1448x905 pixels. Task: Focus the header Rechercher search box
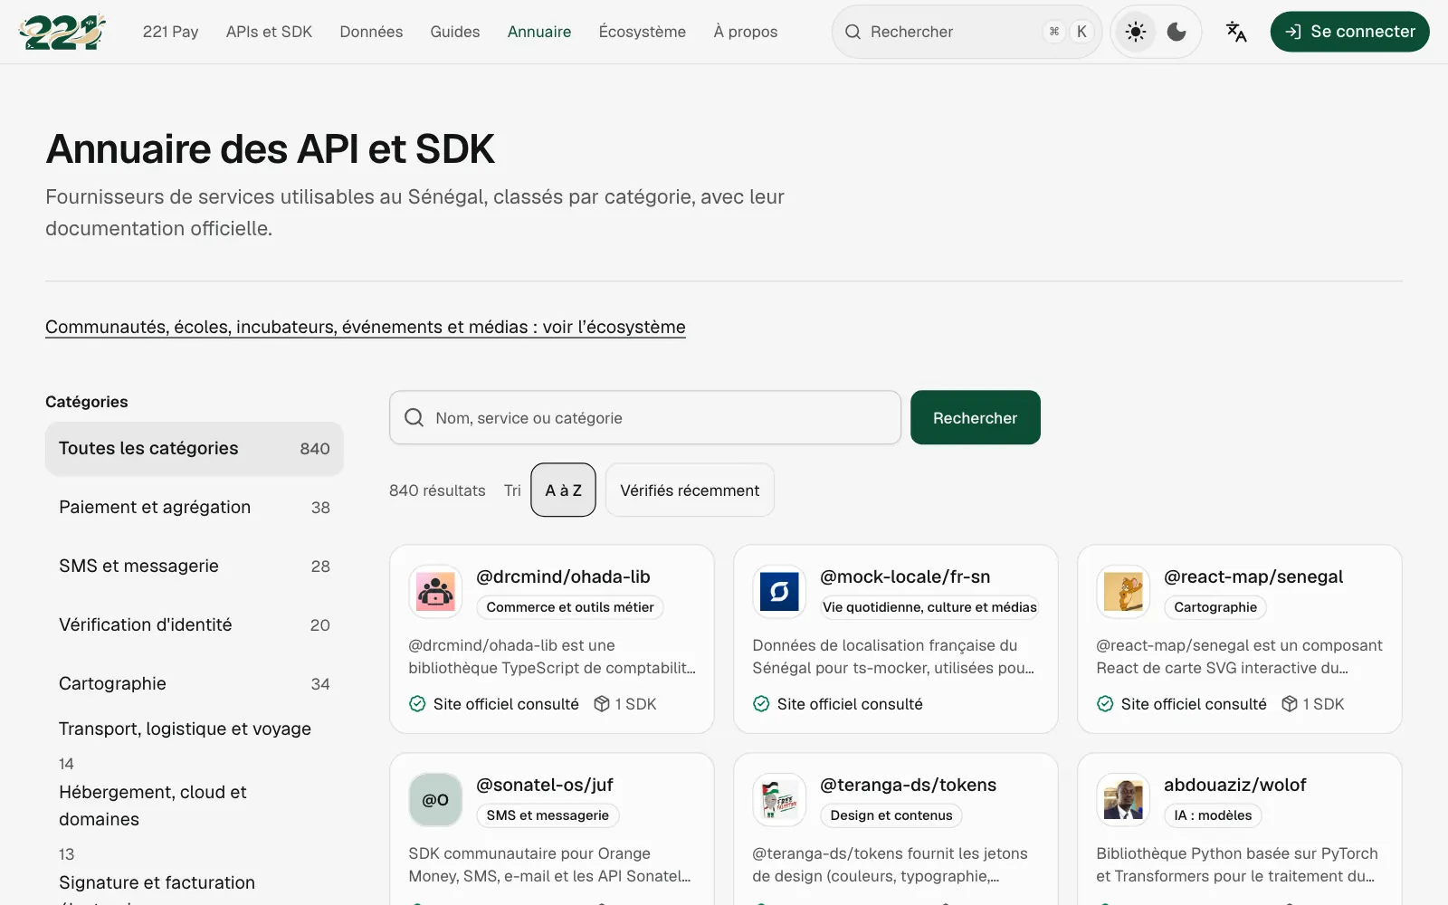[x=967, y=32]
